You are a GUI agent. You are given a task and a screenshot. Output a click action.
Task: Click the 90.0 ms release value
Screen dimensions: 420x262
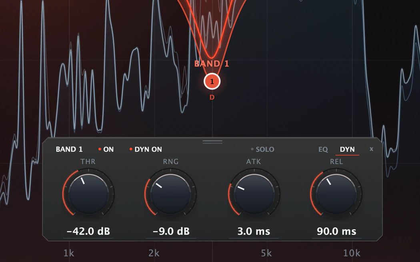click(x=336, y=231)
